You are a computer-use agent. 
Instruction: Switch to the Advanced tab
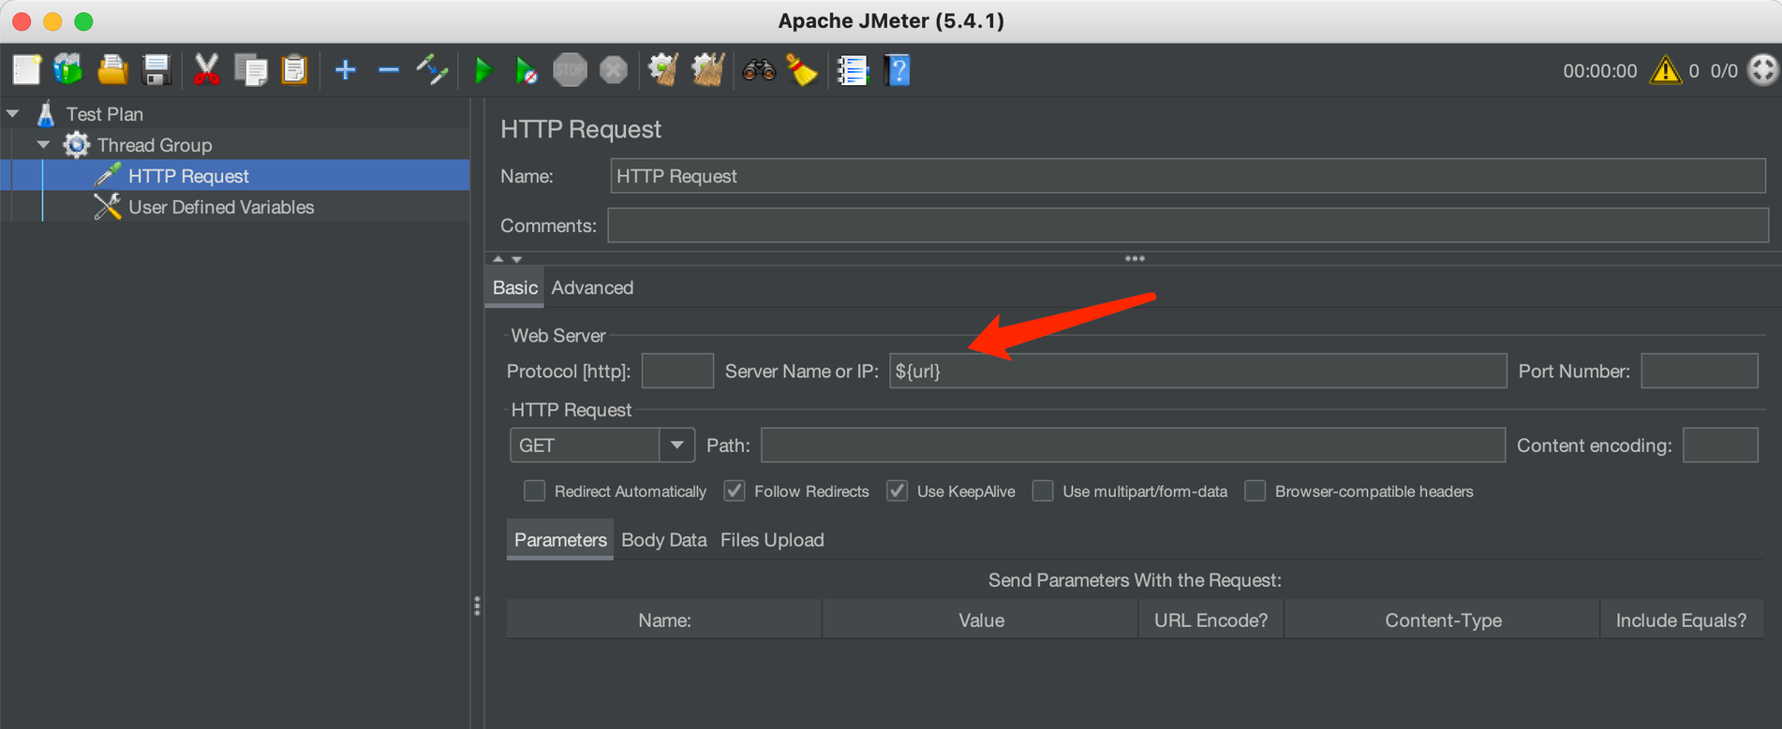point(592,288)
